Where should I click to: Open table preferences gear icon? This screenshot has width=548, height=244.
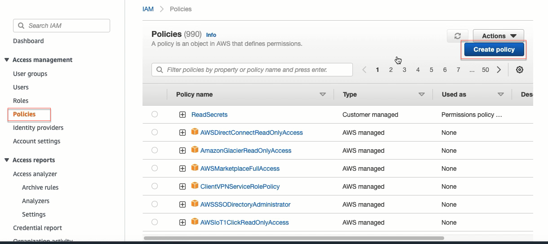tap(520, 70)
